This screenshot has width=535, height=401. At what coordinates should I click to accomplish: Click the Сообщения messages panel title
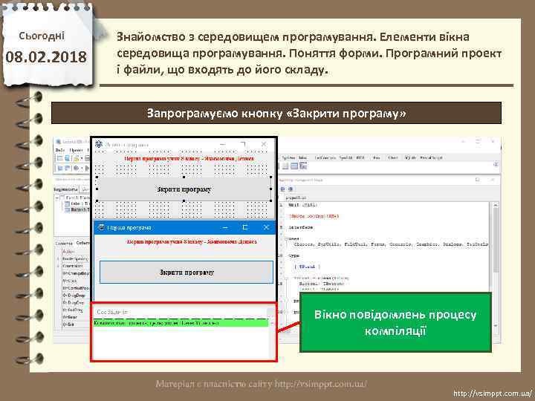(x=112, y=312)
